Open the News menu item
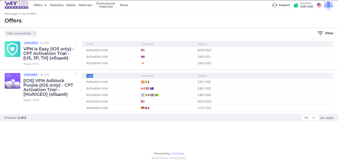 click(124, 5)
